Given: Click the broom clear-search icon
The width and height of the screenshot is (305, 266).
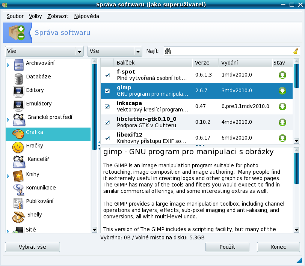Looking at the screenshot, I should click(296, 51).
